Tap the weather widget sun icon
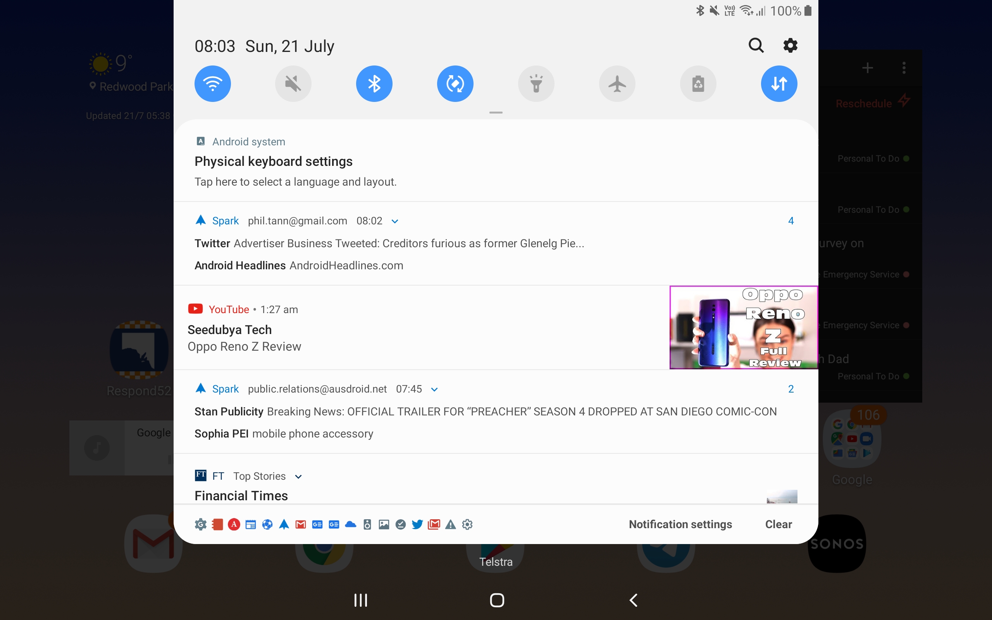 click(x=100, y=64)
